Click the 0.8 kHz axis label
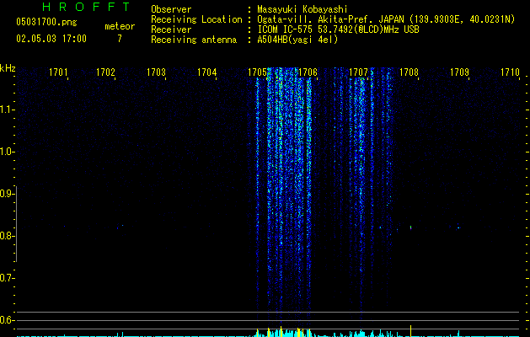 7,236
